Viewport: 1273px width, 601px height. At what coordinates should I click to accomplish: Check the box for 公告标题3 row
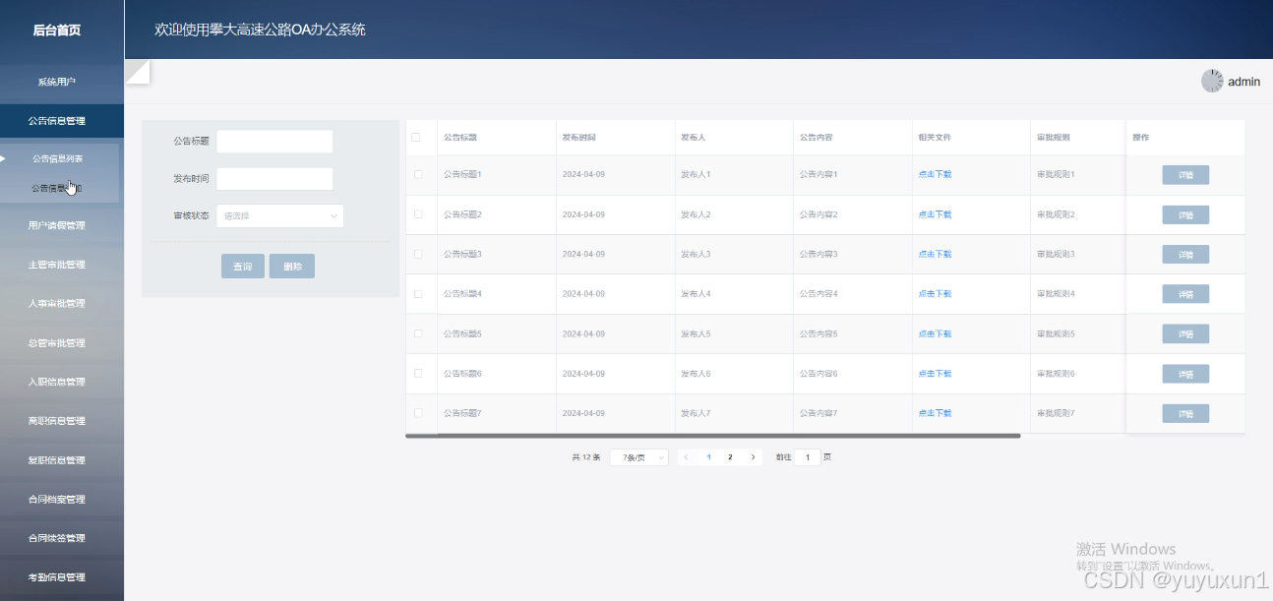point(419,254)
